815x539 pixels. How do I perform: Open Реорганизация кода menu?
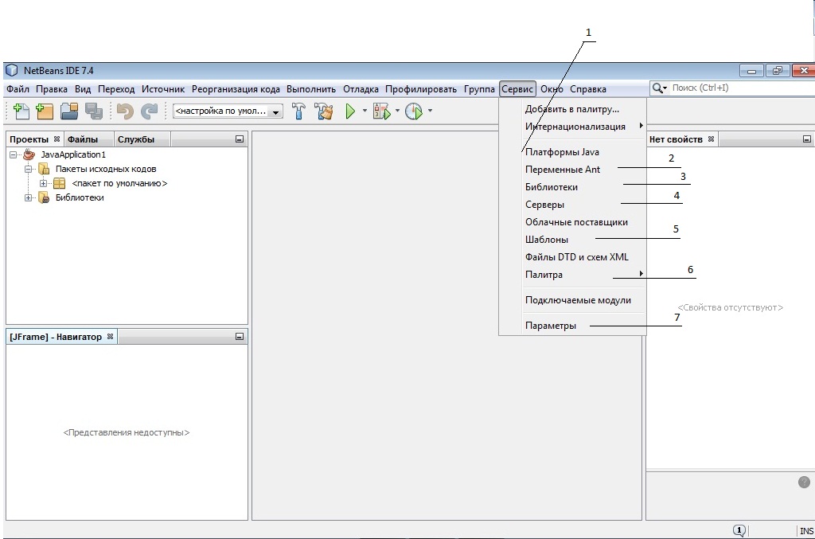click(x=236, y=89)
